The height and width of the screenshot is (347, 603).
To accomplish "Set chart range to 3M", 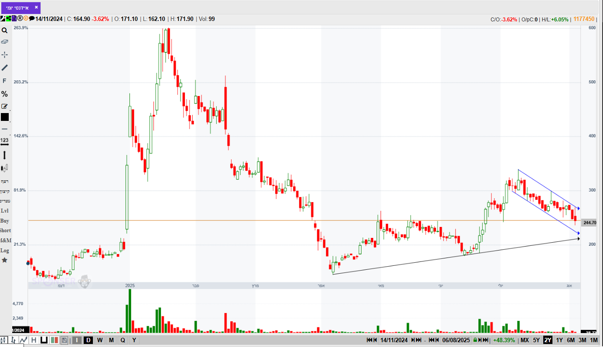I will coord(583,340).
